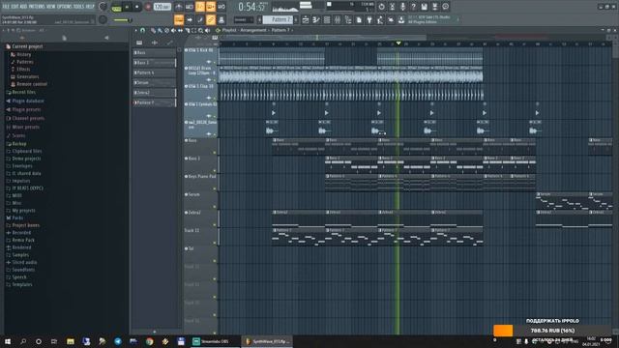Toggle wait for input before recording icon
Screen dimensions: 619x348
[190, 7]
